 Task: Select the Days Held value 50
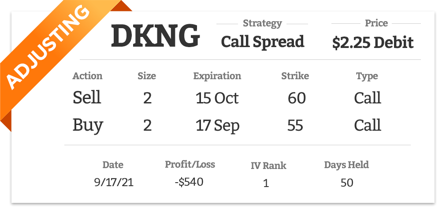(x=347, y=183)
